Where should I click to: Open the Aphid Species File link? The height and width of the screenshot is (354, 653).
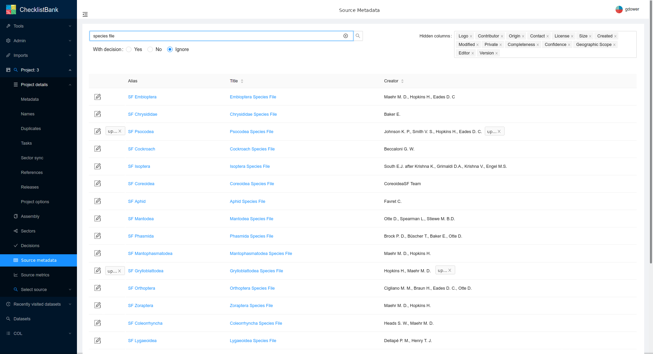coord(248,202)
